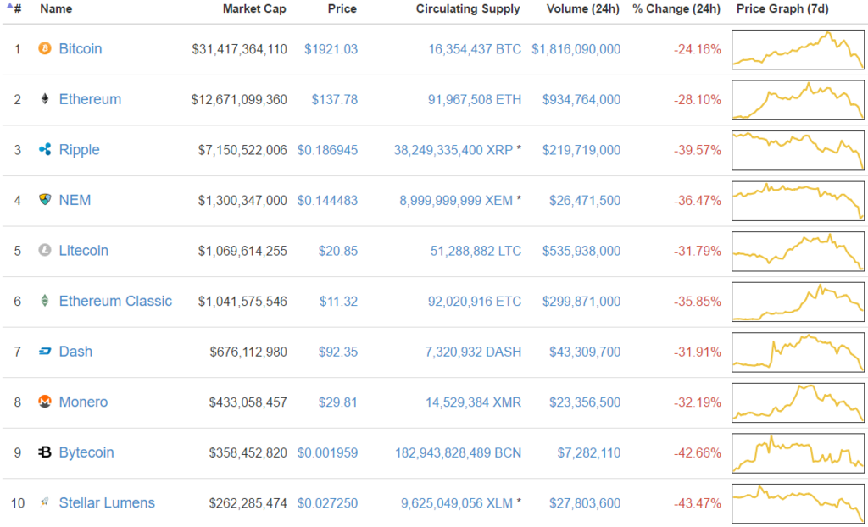
Task: Open the Ethereum Classic name link
Action: coord(115,301)
